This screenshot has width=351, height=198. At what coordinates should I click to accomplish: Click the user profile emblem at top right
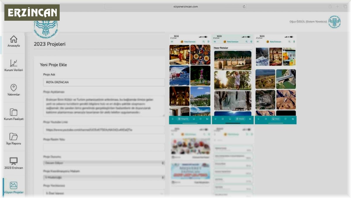pyautogui.click(x=334, y=22)
